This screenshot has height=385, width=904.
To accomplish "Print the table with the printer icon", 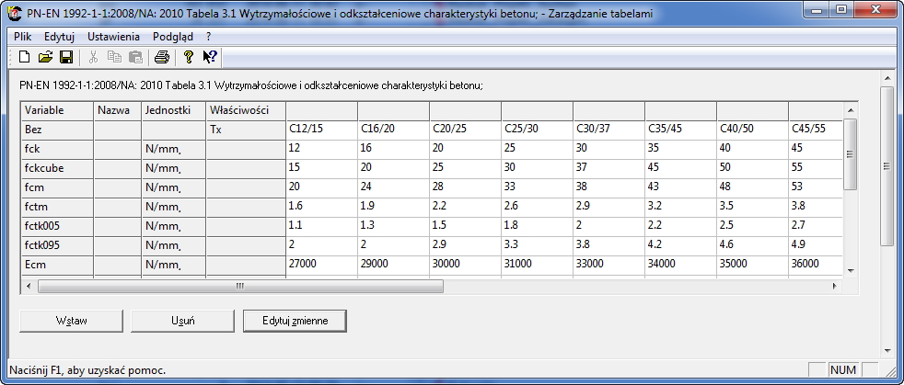I will coord(162,57).
